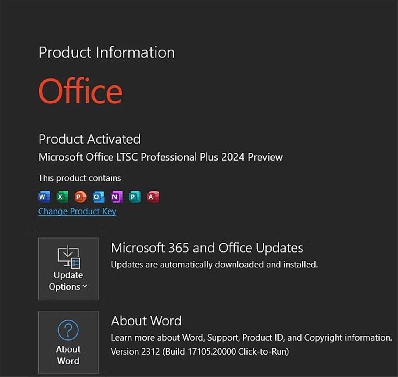398x377 pixels.
Task: Click the Product Activated status text
Action: 89,139
